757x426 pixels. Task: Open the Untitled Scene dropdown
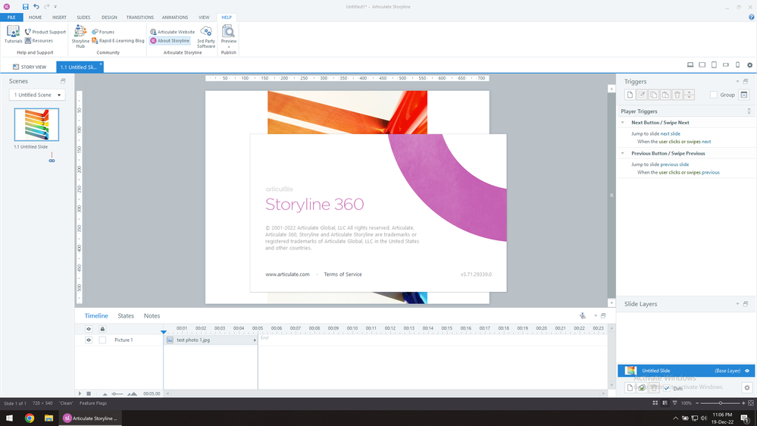[x=37, y=96]
